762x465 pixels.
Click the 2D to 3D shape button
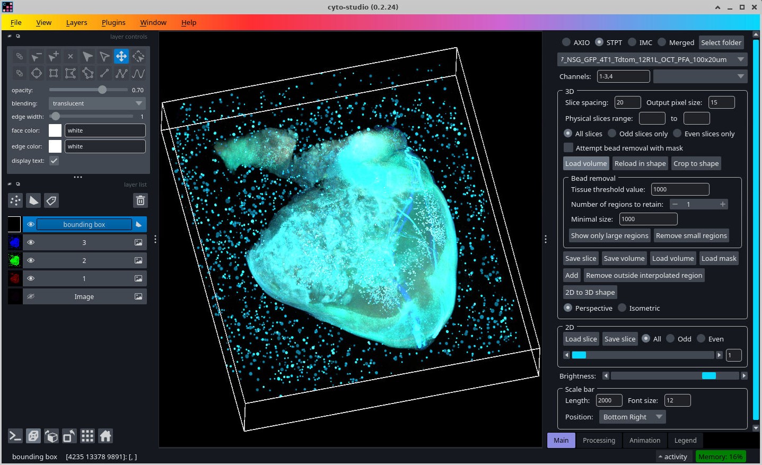tap(590, 292)
